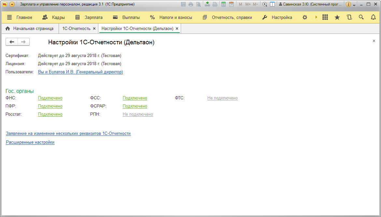The height and width of the screenshot is (217, 381).
Task: Switch to 1С-Отчетность tab
Action: (76, 28)
